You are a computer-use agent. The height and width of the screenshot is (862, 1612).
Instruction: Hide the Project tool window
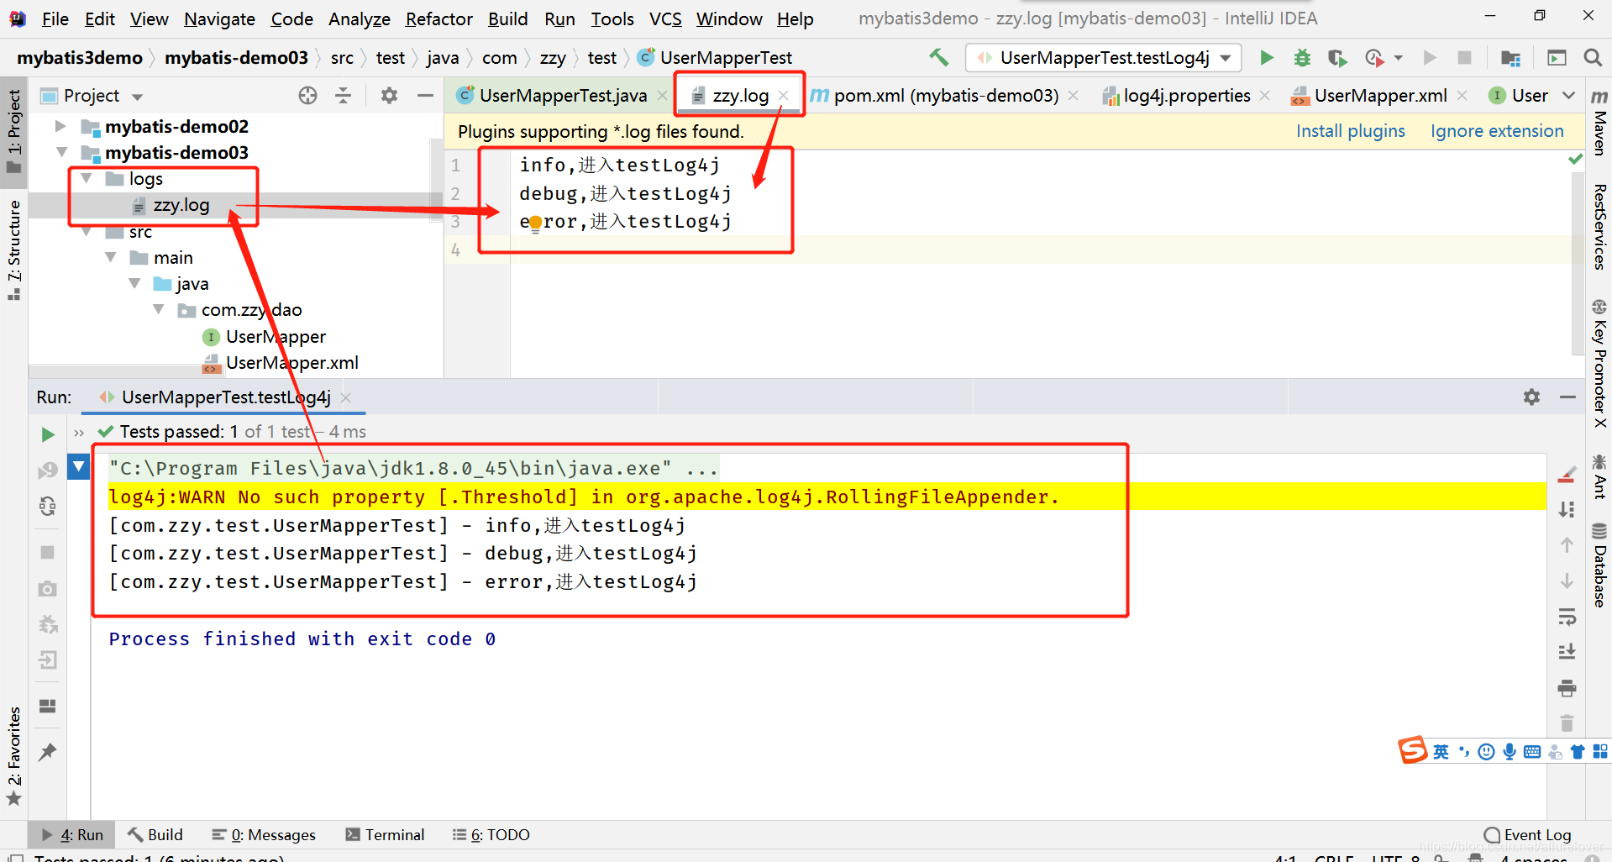[425, 95]
